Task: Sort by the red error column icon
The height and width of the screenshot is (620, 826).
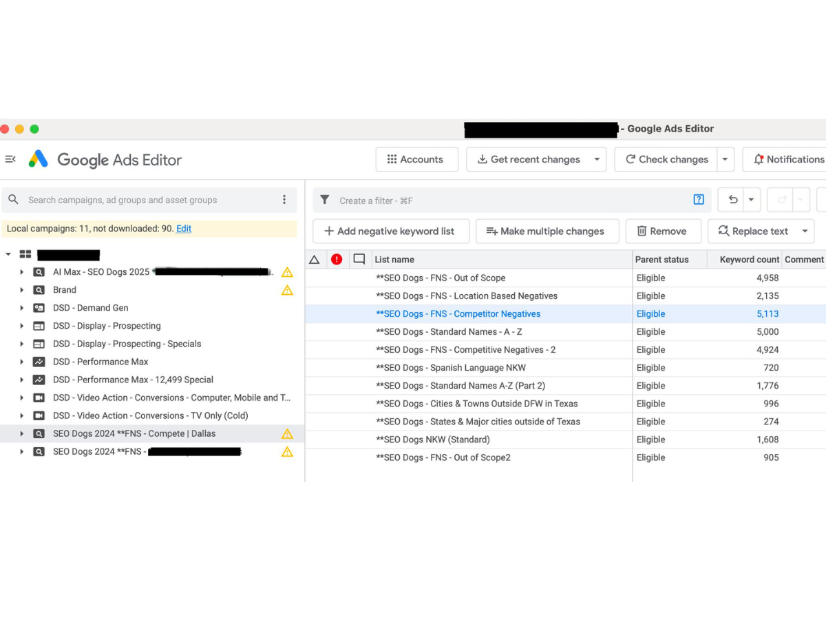Action: [337, 260]
